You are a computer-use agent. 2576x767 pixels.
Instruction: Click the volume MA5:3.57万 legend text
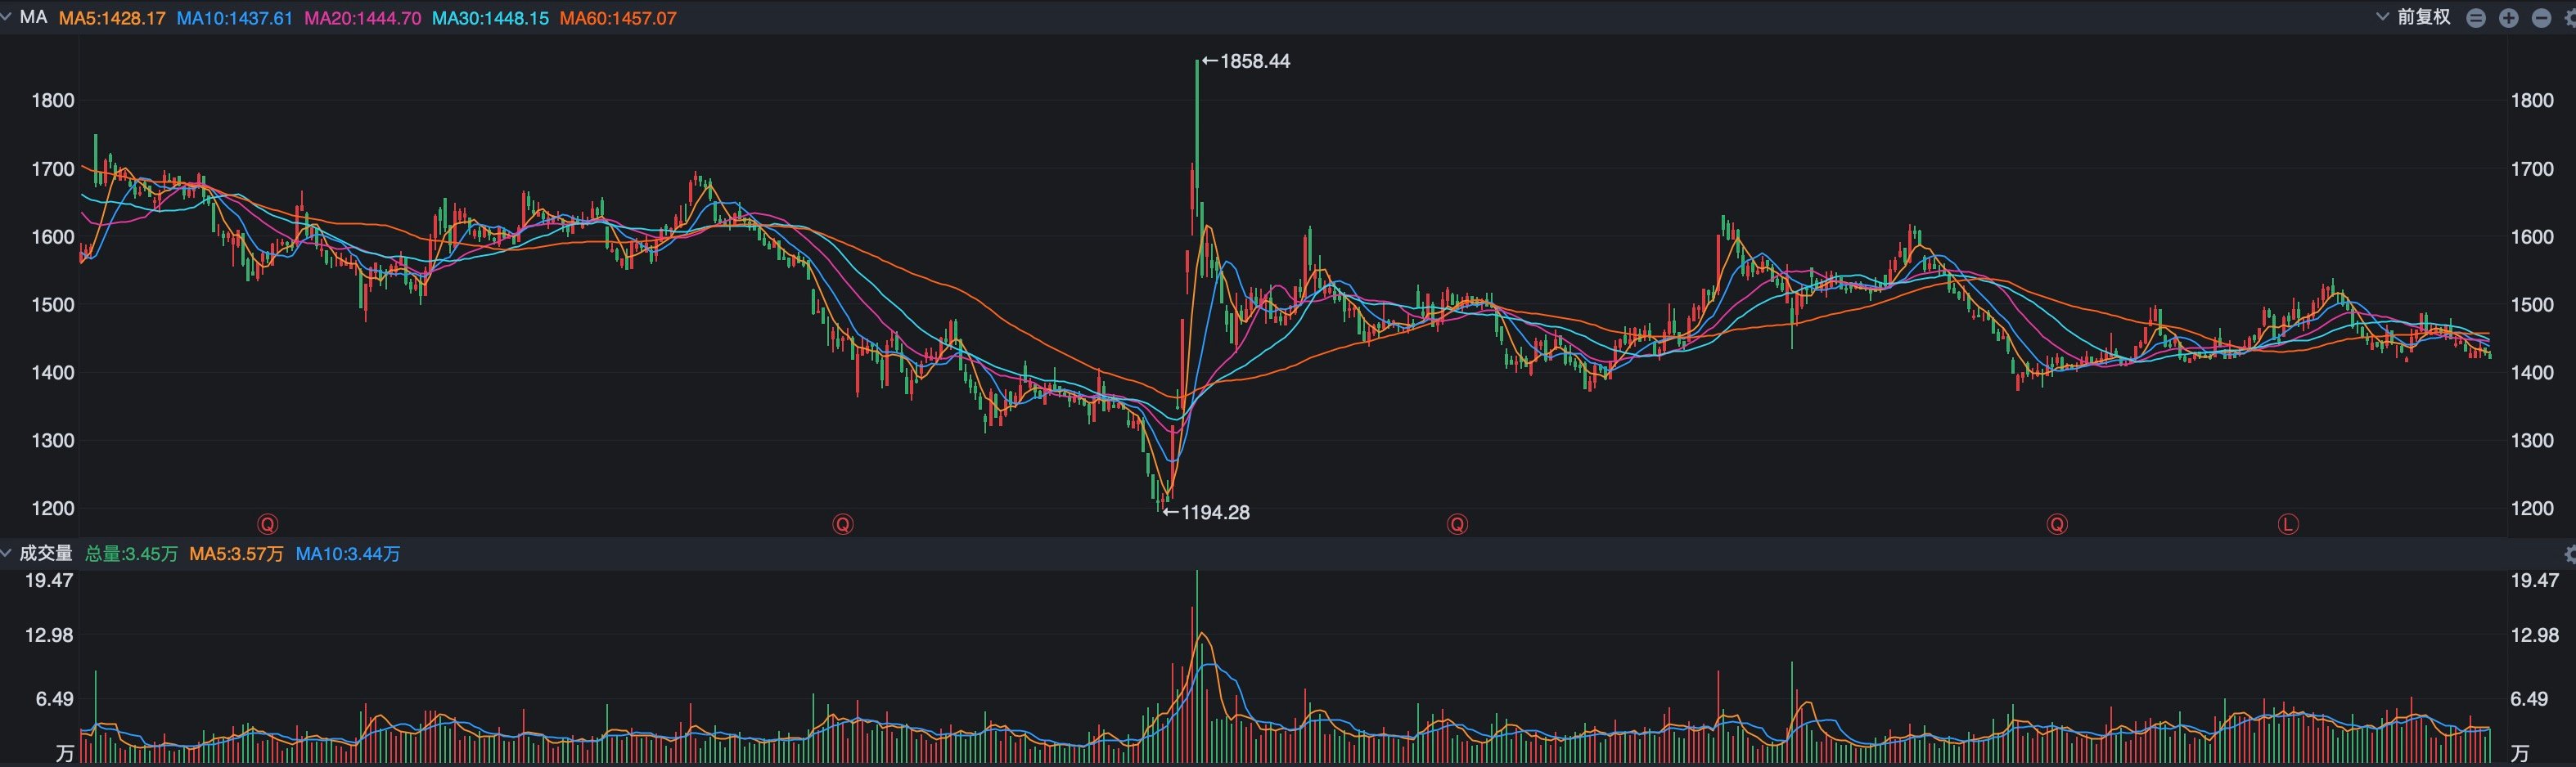tap(237, 554)
